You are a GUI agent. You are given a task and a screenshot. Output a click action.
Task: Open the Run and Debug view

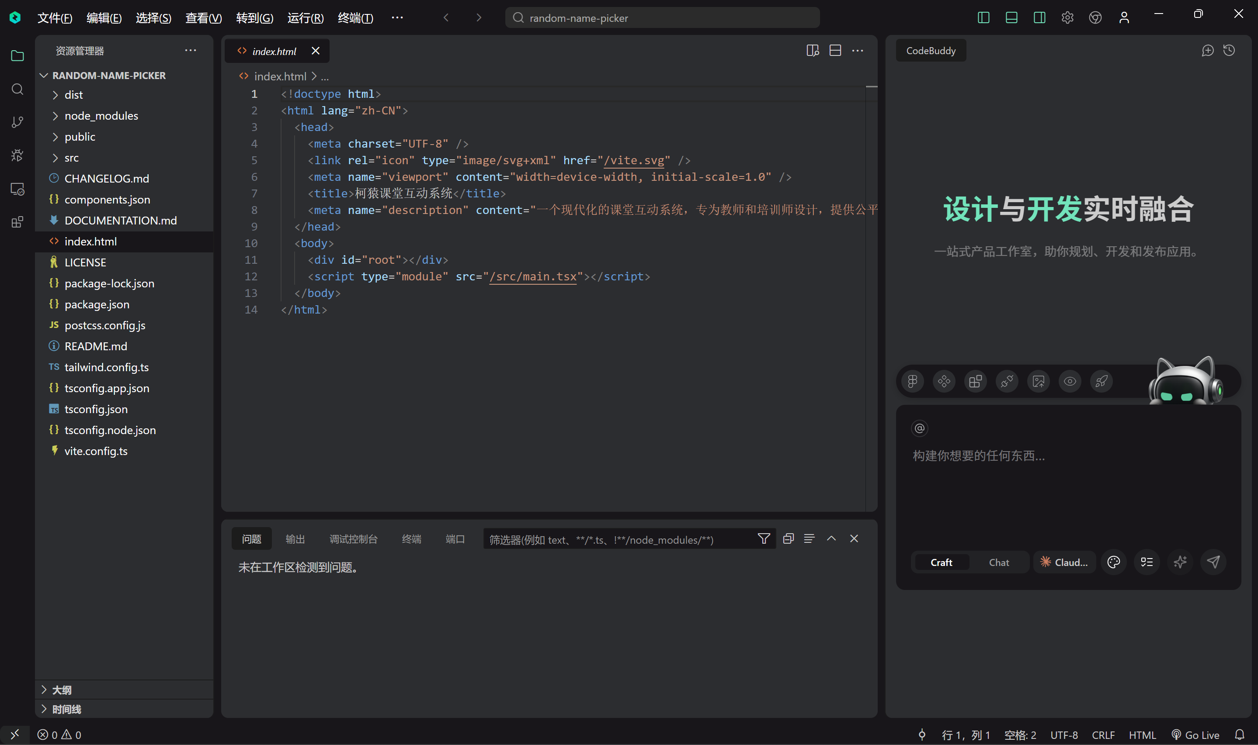17,155
